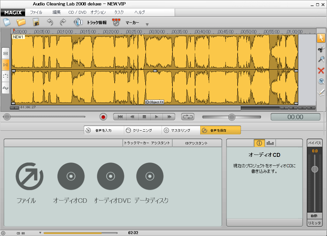Adjust the slider knob beside the time display
327x236 pixels.
[232, 117]
